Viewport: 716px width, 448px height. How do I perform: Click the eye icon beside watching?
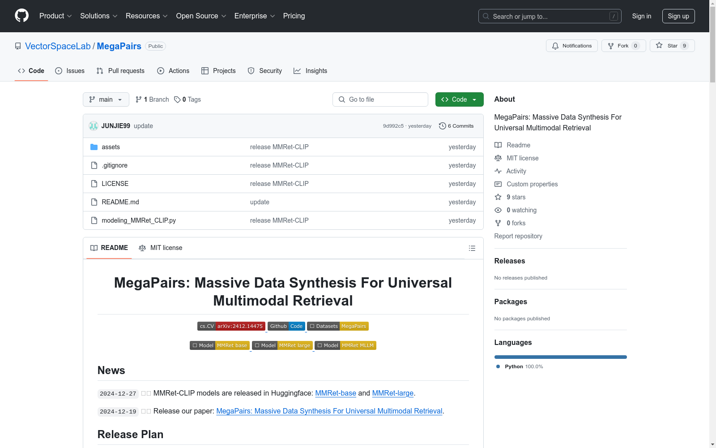coord(498,210)
